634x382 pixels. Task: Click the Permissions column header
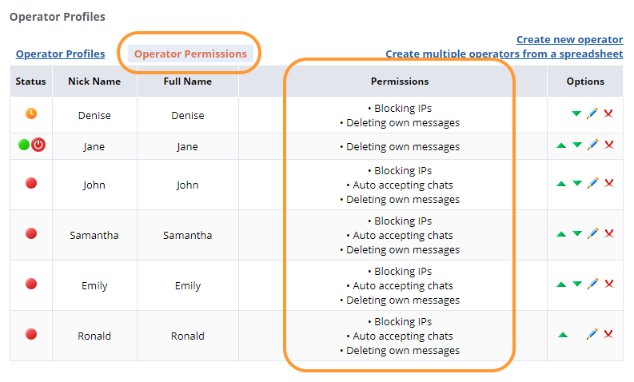point(399,82)
